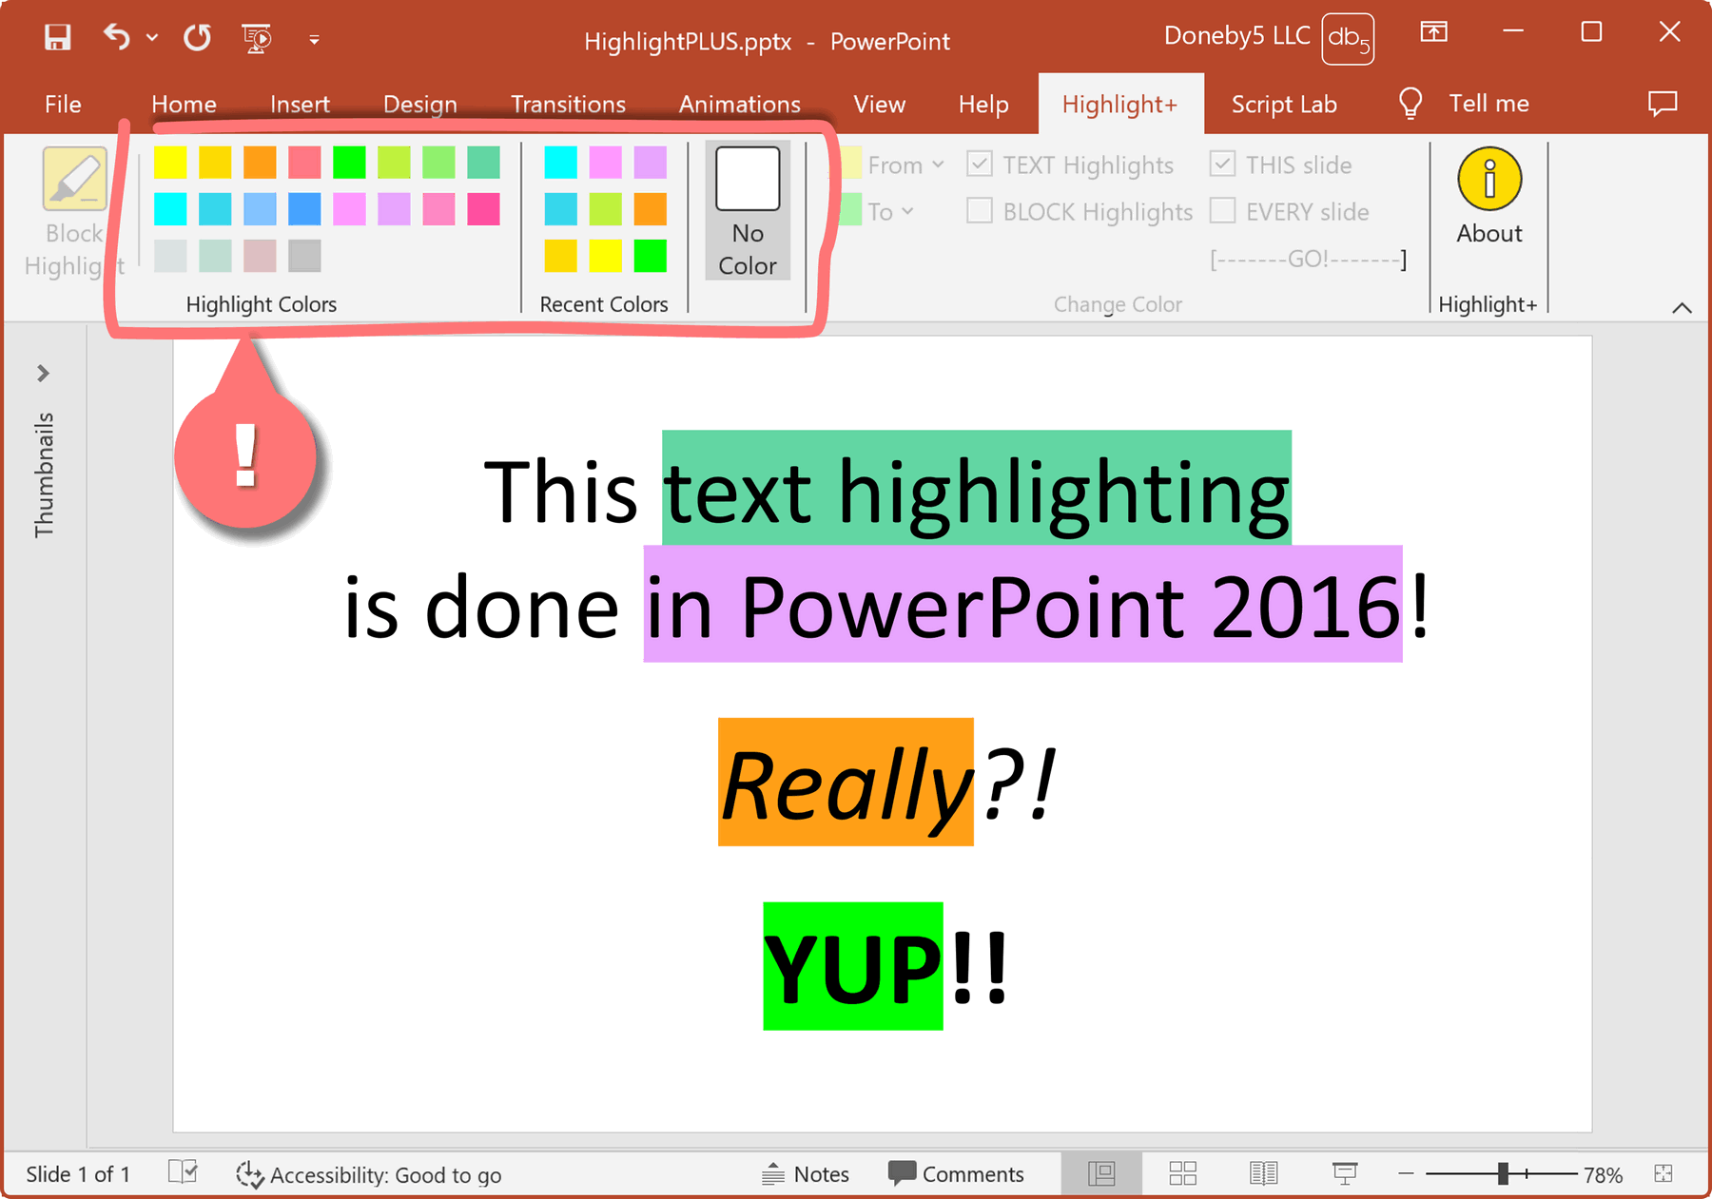Toggle the THIS slide checkbox

tap(1223, 164)
